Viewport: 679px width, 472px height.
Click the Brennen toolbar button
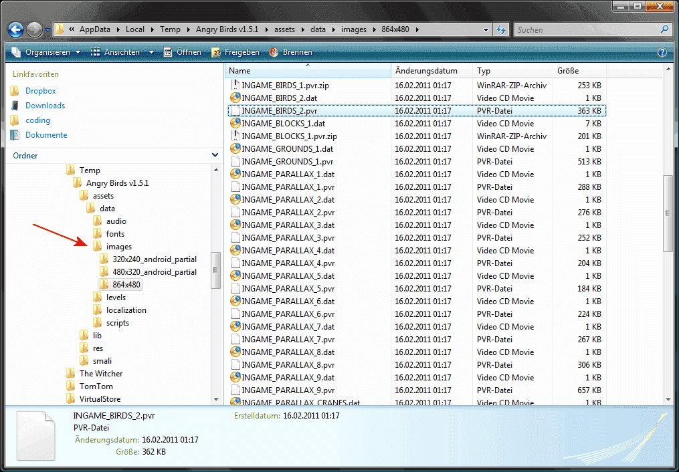[x=291, y=52]
